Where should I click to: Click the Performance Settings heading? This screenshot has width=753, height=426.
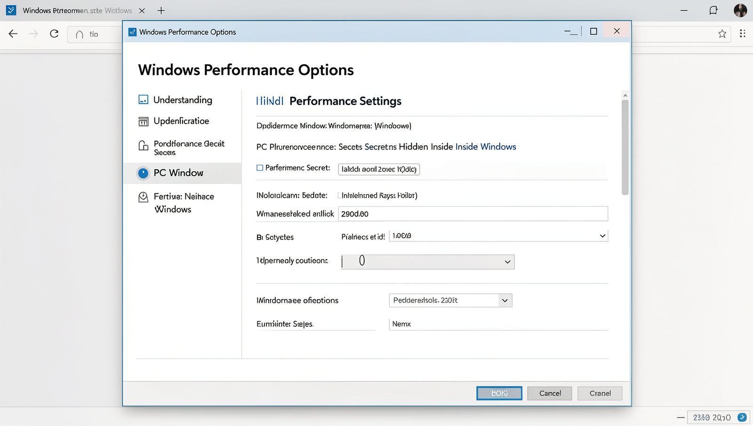(x=345, y=101)
